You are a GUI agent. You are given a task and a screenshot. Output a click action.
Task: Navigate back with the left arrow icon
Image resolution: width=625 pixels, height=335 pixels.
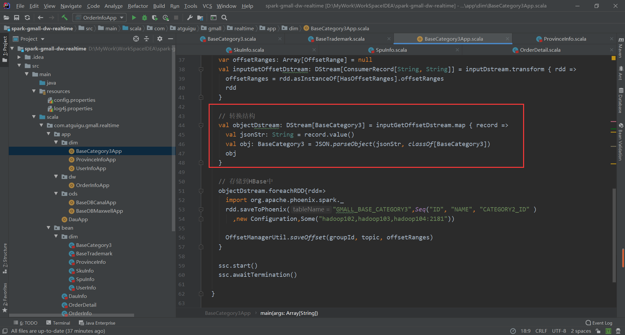(x=40, y=18)
